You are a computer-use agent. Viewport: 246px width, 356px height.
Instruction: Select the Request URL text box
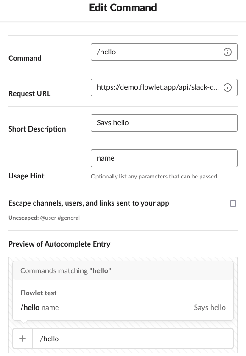164,87
